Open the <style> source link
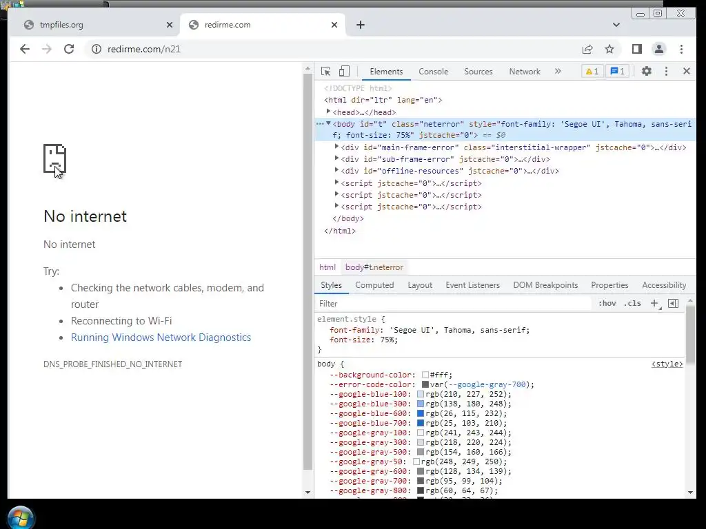 click(667, 364)
